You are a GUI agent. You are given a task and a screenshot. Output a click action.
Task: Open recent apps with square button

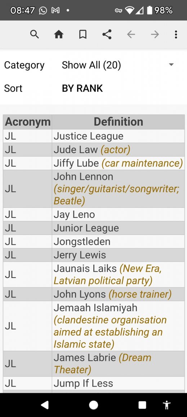click(x=142, y=405)
